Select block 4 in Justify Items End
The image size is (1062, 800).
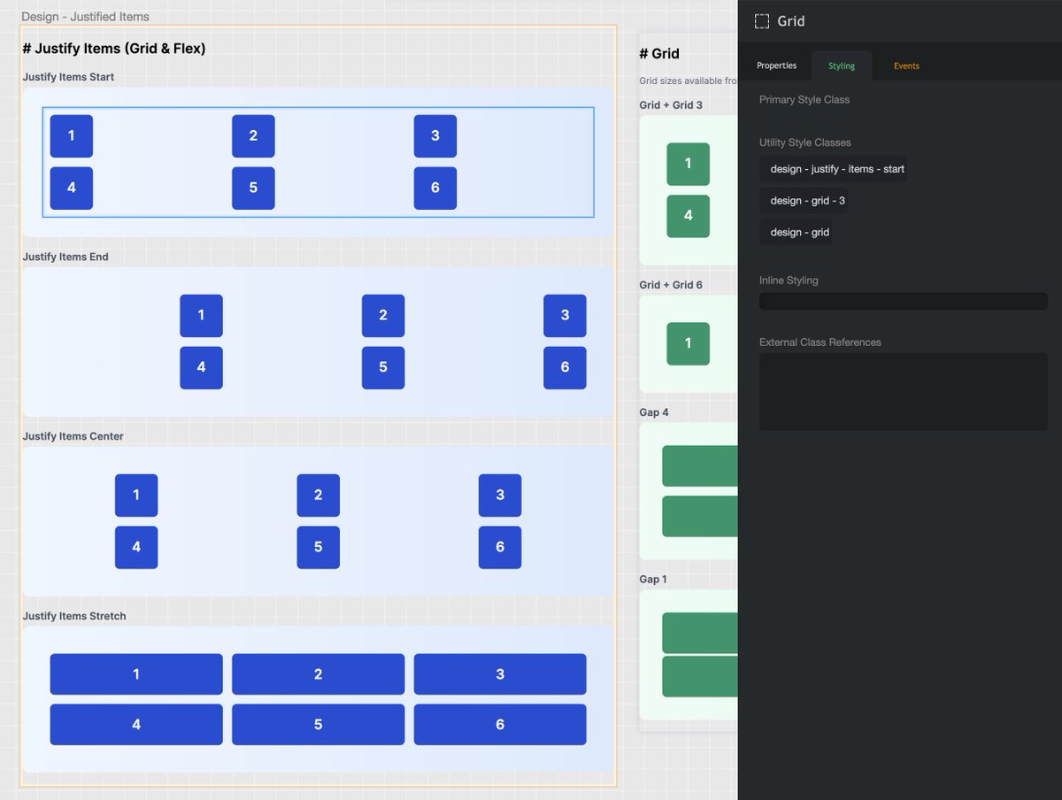201,368
